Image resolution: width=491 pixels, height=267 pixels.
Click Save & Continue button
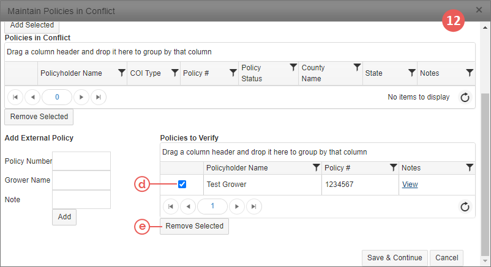click(394, 258)
